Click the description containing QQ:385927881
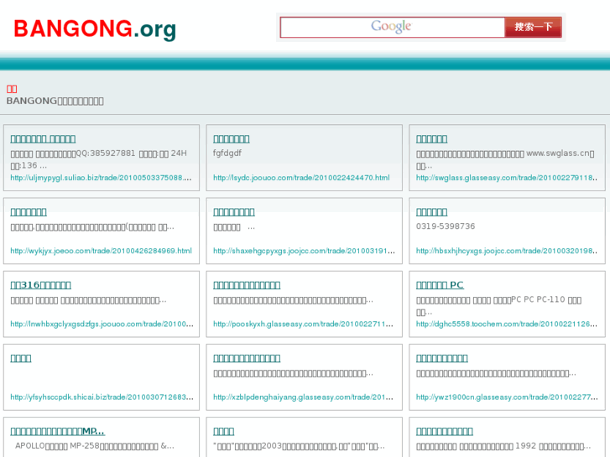Viewport: 610px width, 457px height. pyautogui.click(x=98, y=159)
